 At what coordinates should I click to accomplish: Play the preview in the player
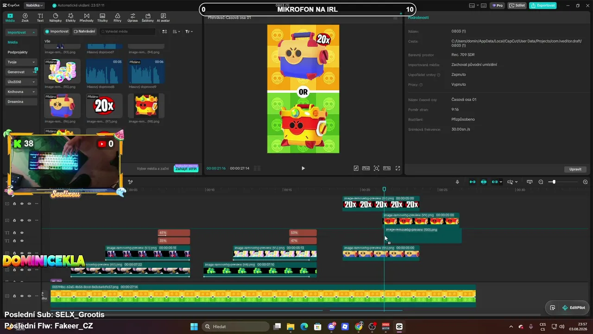[x=303, y=168]
